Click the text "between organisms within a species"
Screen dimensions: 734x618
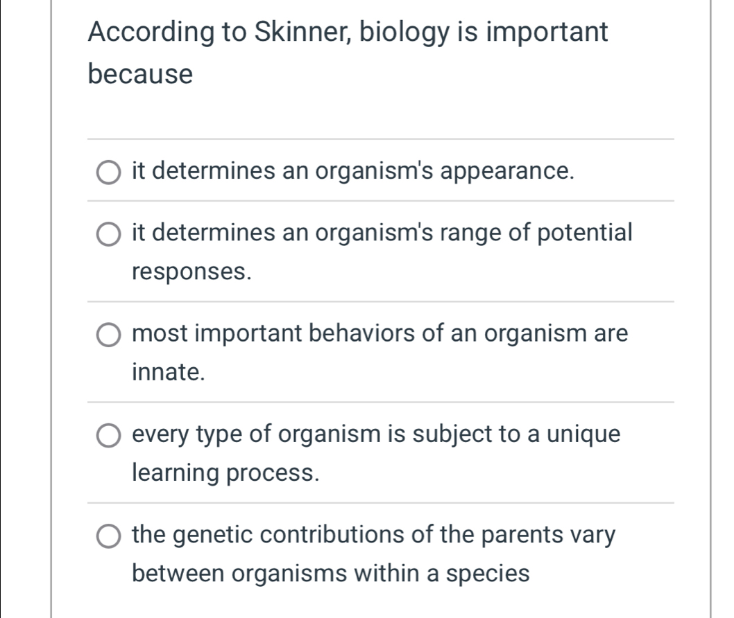331,574
